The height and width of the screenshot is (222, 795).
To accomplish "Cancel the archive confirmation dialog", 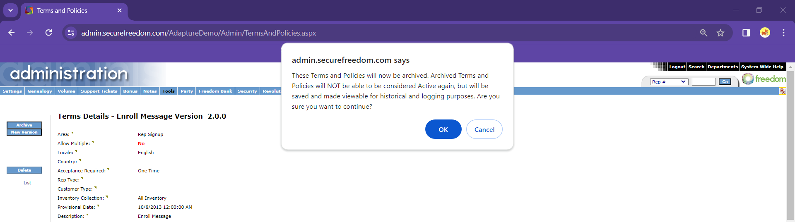I will click(x=484, y=129).
